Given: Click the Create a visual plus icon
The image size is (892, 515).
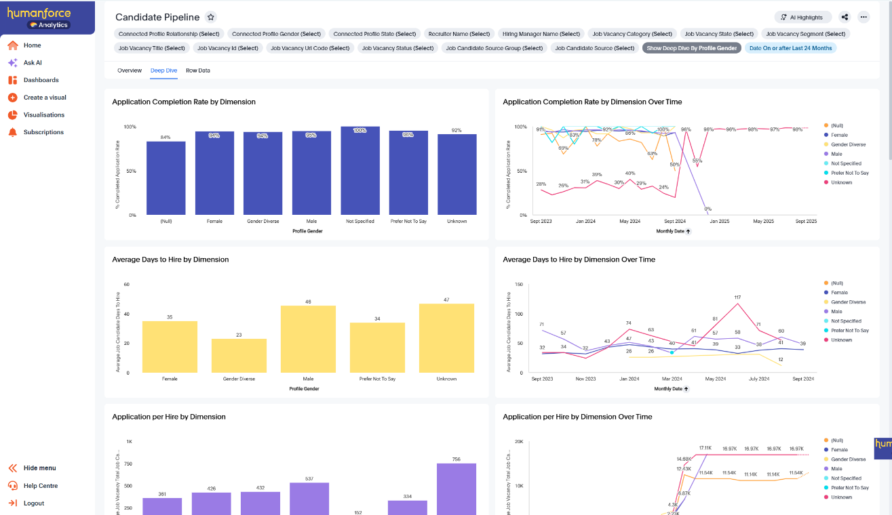Looking at the screenshot, I should point(12,98).
